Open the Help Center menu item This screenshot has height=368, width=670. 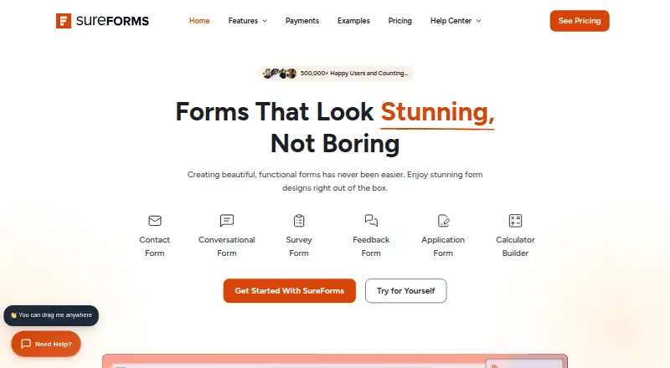[x=451, y=21]
